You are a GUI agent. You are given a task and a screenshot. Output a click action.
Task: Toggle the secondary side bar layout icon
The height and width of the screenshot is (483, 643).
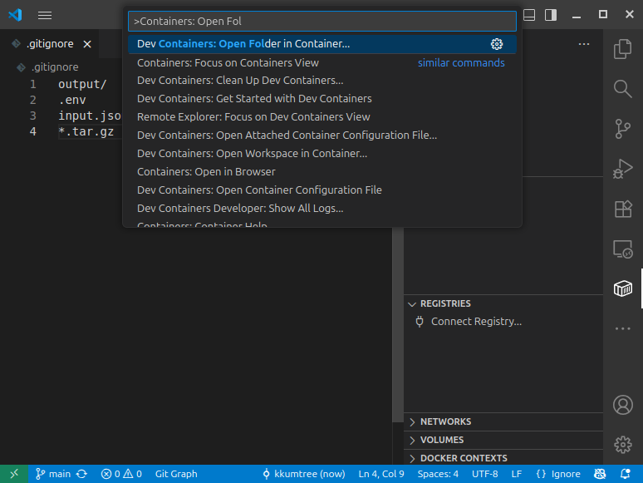click(550, 15)
